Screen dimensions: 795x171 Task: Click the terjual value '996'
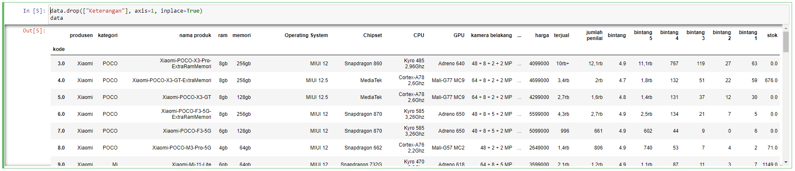point(565,131)
